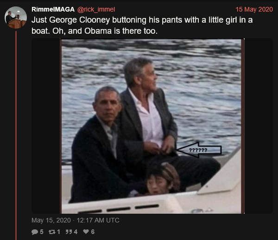Screen dimensions: 278x240
Task: Open the attached boat photo
Action: pyautogui.click(x=152, y=126)
